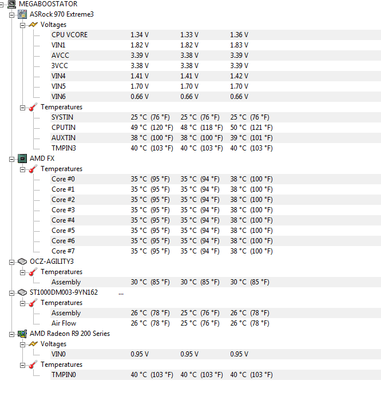381x412 pixels.
Task: Select the CPUTIN row label
Action: pyautogui.click(x=64, y=128)
